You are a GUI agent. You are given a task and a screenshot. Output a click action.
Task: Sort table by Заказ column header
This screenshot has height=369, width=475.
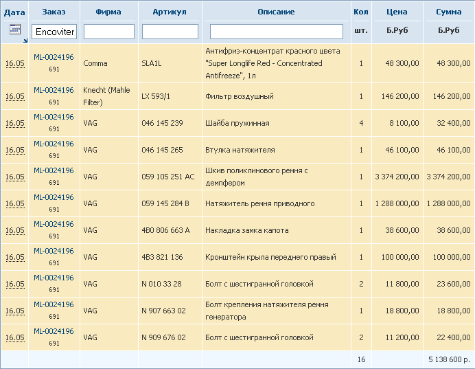54,12
